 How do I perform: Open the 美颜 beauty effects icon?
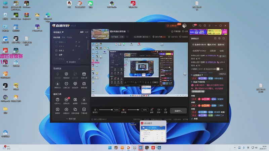pyautogui.click(x=152, y=110)
